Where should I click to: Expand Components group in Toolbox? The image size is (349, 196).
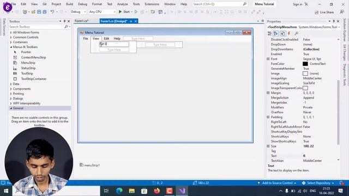point(11,89)
